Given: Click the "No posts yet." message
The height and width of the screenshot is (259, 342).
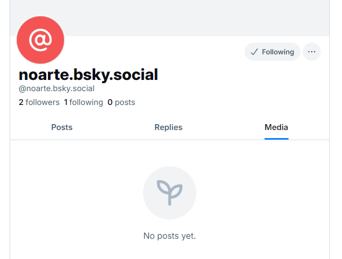Looking at the screenshot, I should [170, 236].
